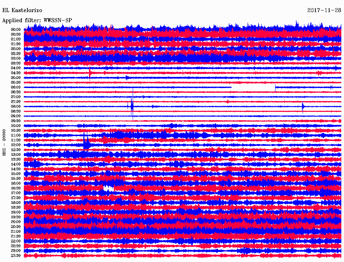Click the white data gap in the 06:00 trace

click(x=253, y=87)
